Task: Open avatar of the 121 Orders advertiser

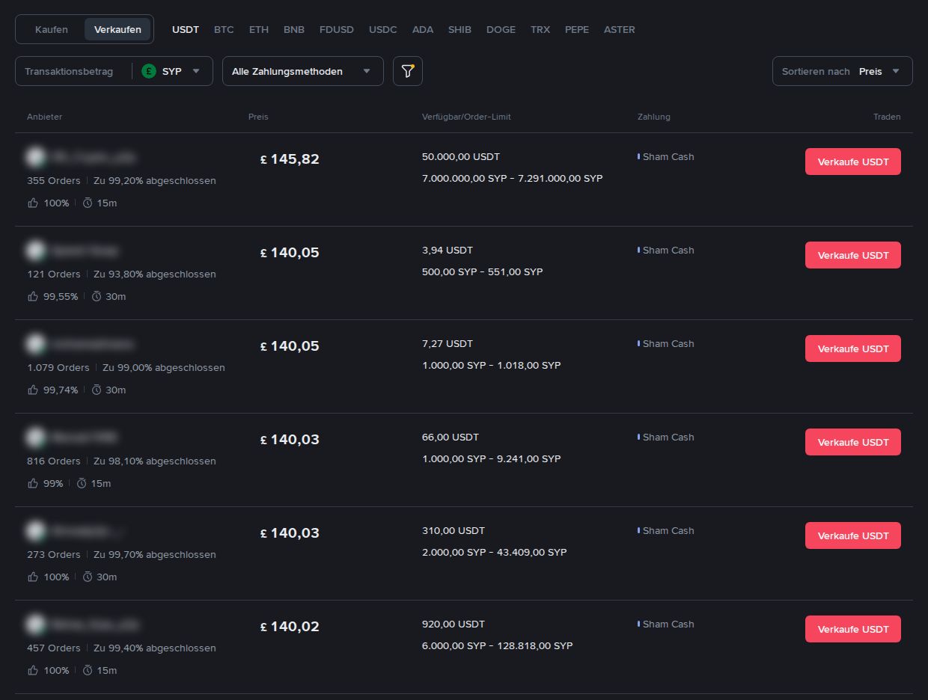Action: coord(35,251)
